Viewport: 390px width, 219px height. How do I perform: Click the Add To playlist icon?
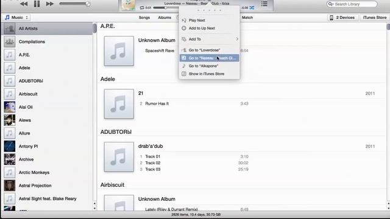(184, 39)
